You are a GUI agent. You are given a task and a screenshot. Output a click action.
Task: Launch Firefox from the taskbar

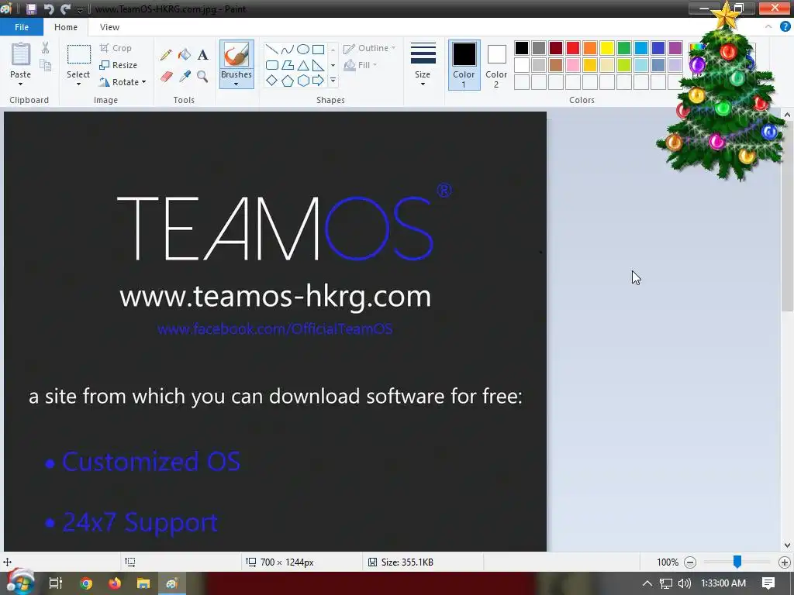coord(115,583)
